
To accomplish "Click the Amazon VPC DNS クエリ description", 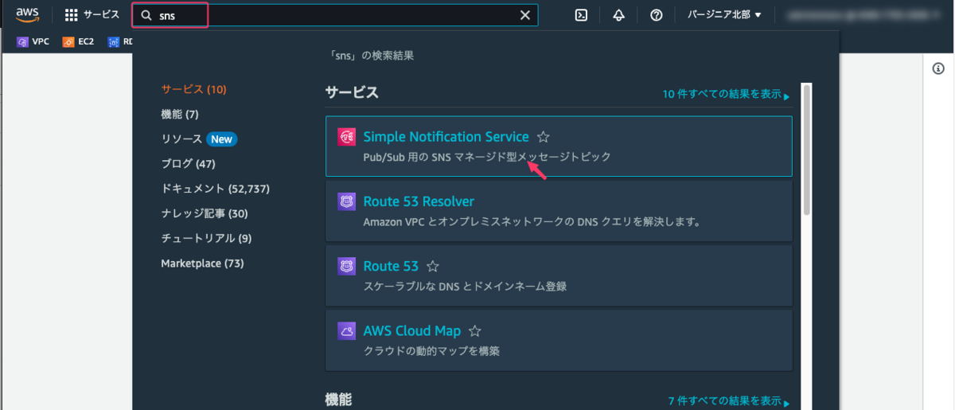I will [x=532, y=222].
